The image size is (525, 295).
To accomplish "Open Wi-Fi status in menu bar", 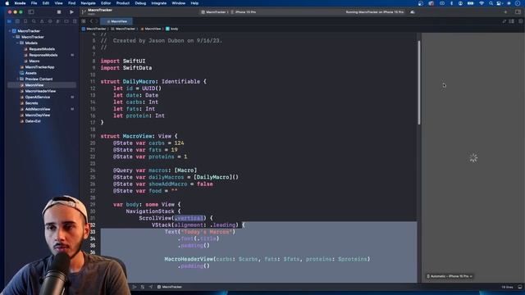I will tap(482, 3).
